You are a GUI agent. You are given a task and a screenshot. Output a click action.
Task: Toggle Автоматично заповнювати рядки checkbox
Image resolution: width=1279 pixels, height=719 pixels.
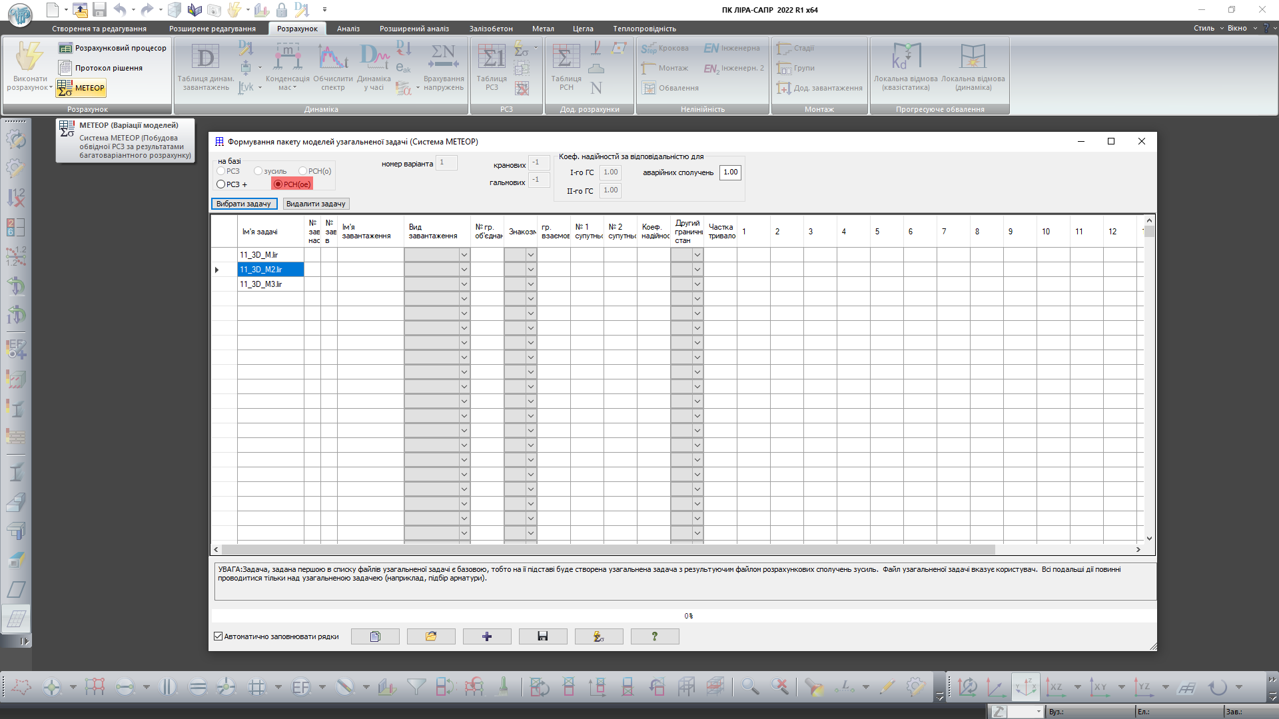click(218, 636)
